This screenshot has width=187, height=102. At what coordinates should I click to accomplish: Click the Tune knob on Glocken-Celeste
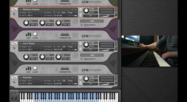[x=87, y=11]
